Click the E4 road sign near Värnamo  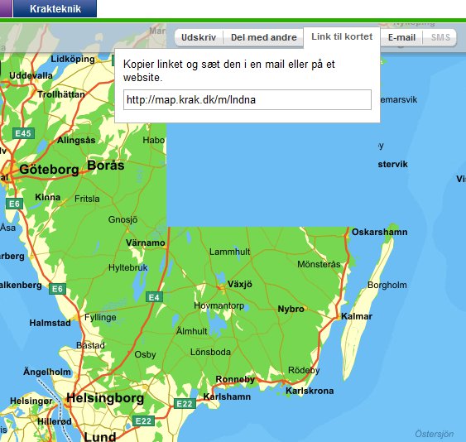tap(154, 297)
